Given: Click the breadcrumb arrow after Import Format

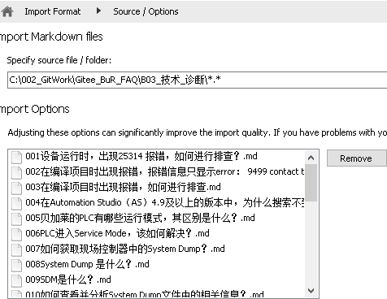Looking at the screenshot, I should 98,11.
